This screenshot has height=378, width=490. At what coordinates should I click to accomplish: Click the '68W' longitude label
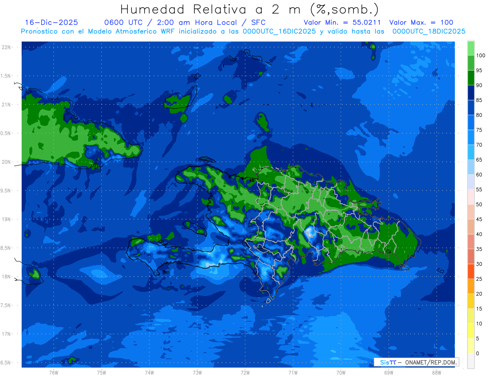tap(437, 373)
